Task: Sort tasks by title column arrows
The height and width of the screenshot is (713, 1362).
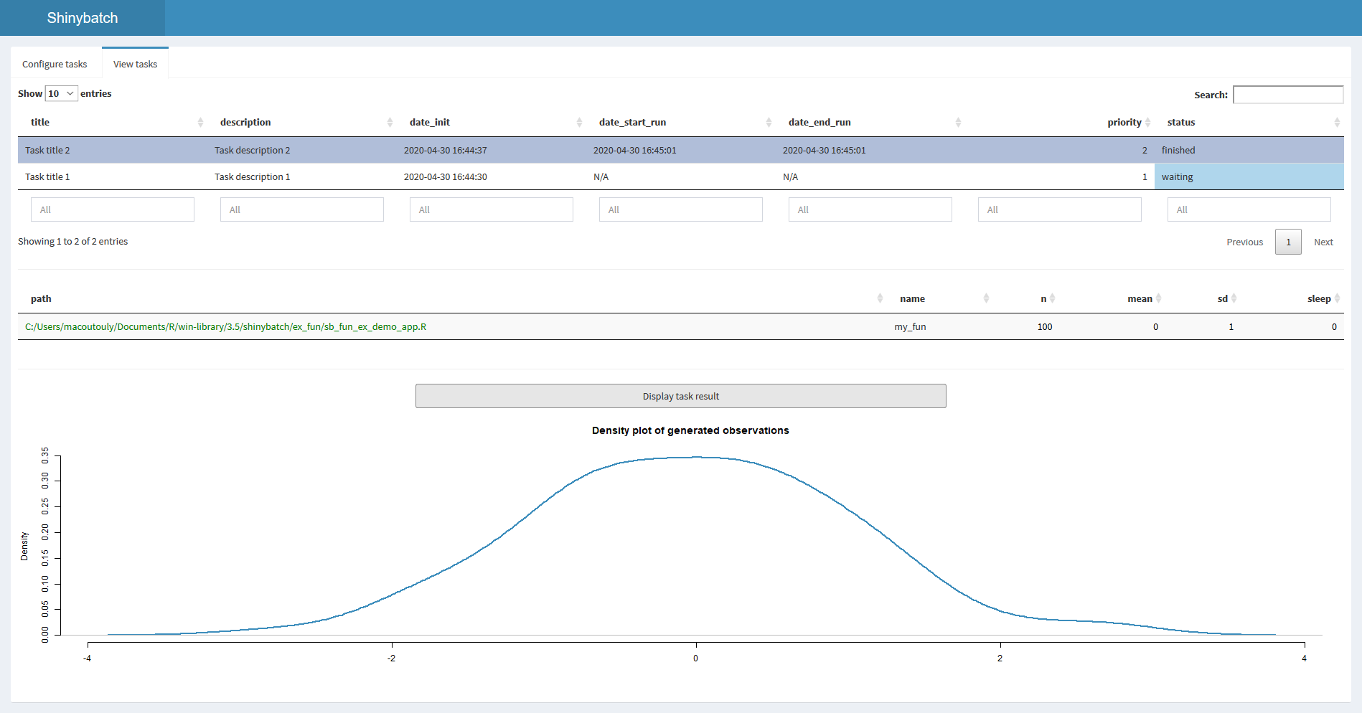Action: pyautogui.click(x=200, y=123)
